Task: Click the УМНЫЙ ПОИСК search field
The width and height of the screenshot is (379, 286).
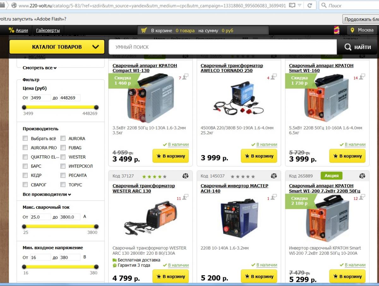Action: point(223,47)
